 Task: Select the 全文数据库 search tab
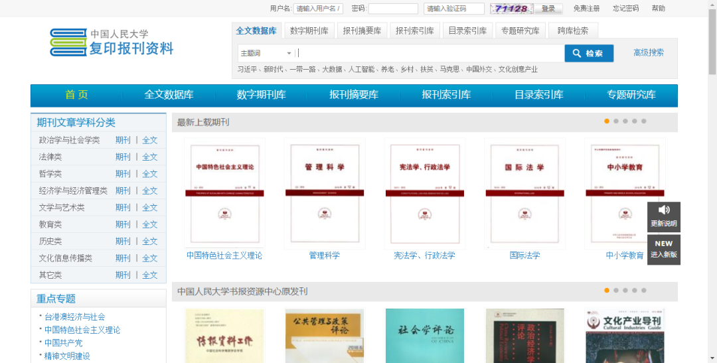[256, 31]
